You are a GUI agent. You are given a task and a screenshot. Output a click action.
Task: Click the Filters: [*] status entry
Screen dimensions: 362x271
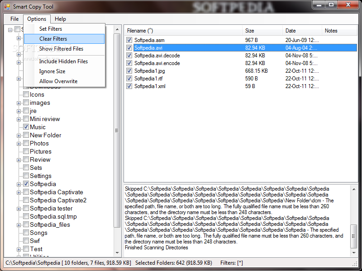pos(232,263)
